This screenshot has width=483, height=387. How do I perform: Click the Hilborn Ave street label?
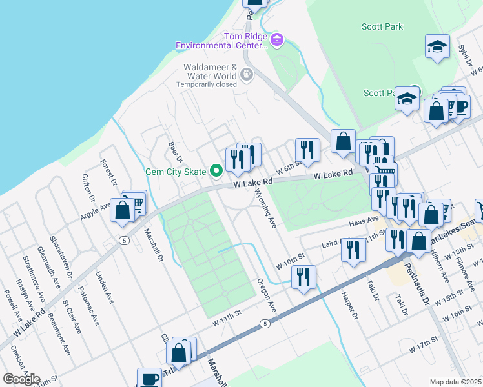click(x=440, y=266)
